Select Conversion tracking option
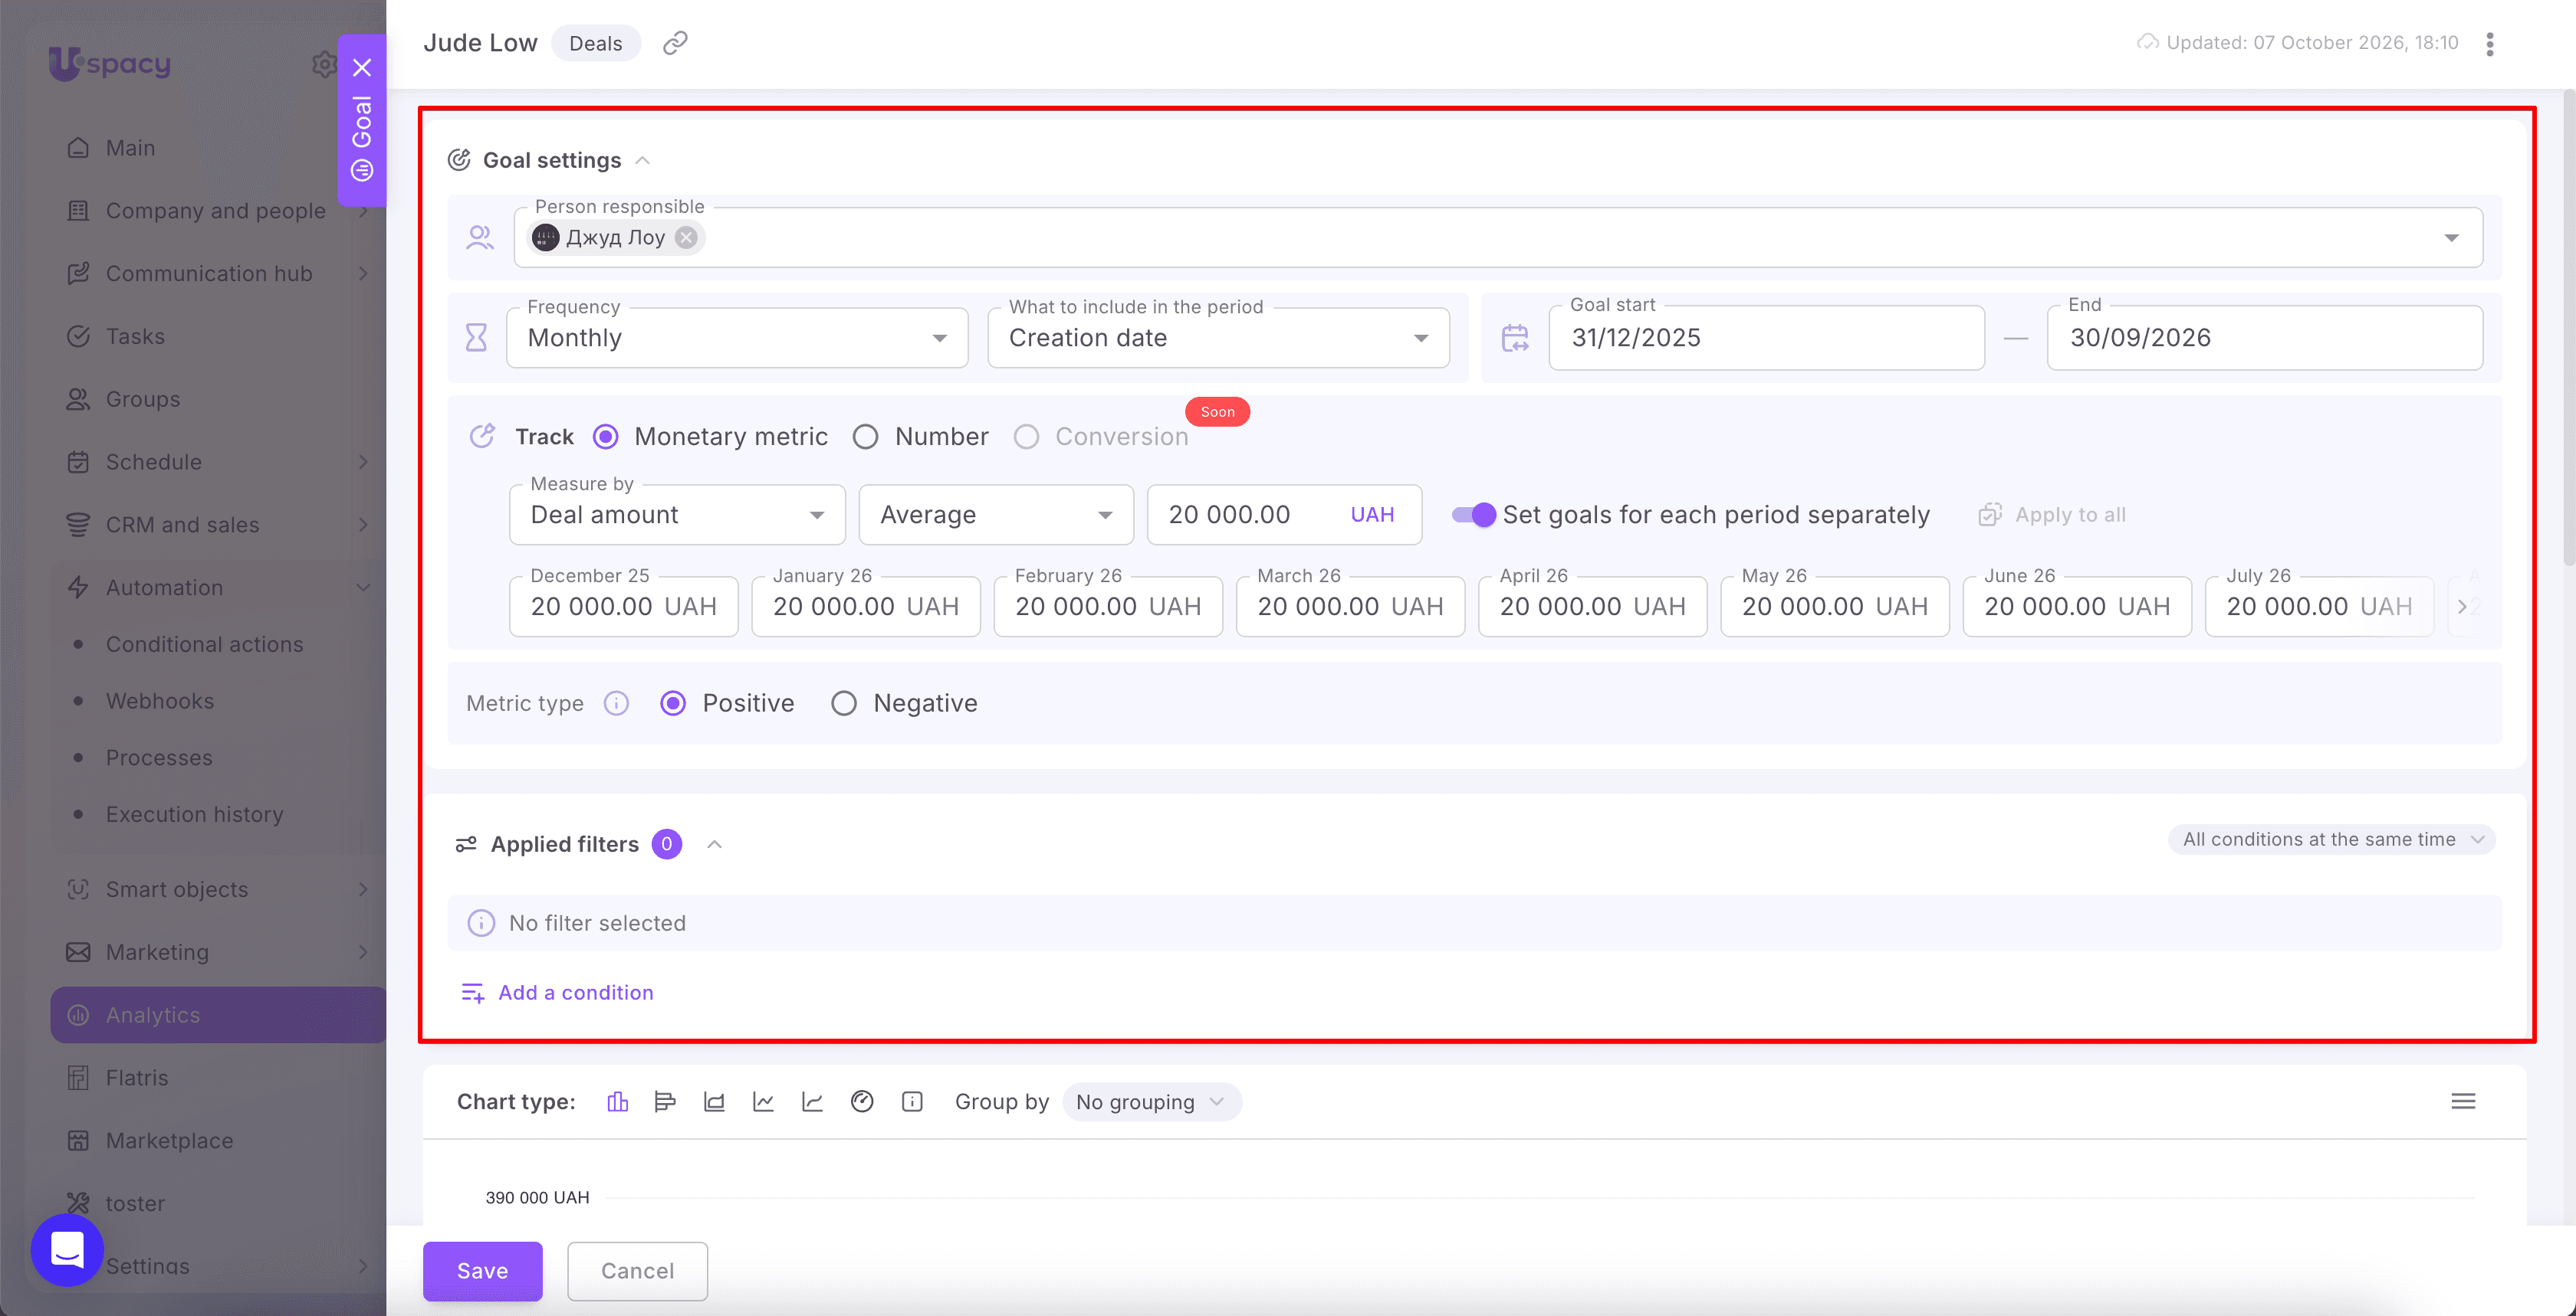The width and height of the screenshot is (2576, 1316). pos(1027,437)
